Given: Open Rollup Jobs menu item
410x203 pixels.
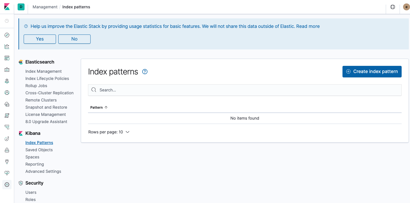Looking at the screenshot, I should (x=36, y=86).
